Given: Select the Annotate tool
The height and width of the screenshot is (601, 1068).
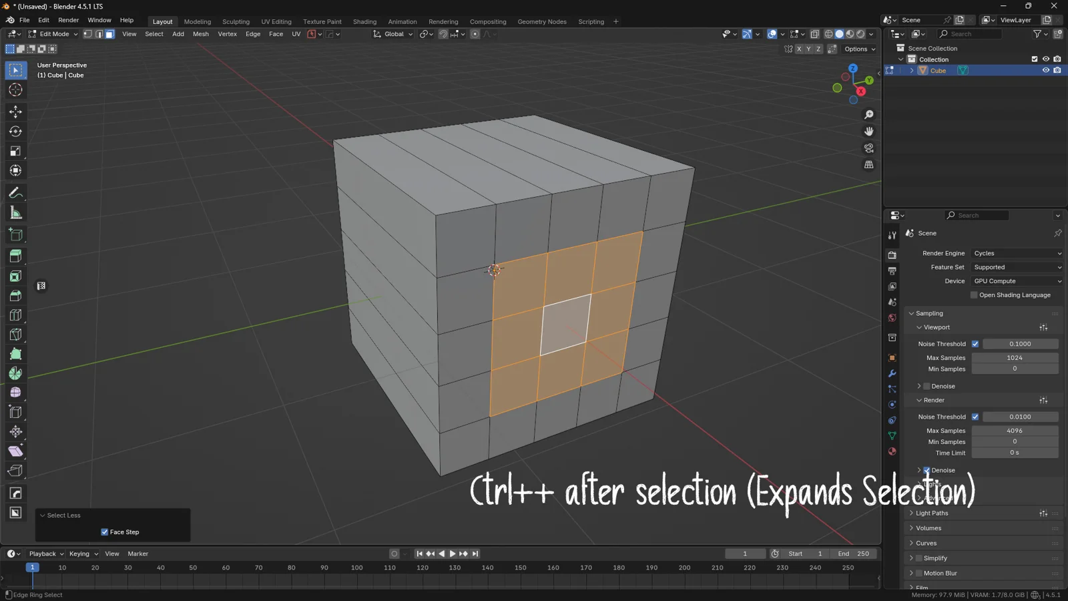Looking at the screenshot, I should 15,193.
